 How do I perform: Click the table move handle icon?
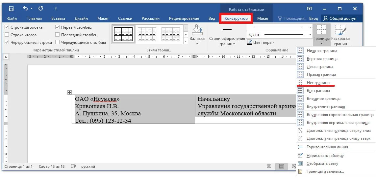[69, 92]
